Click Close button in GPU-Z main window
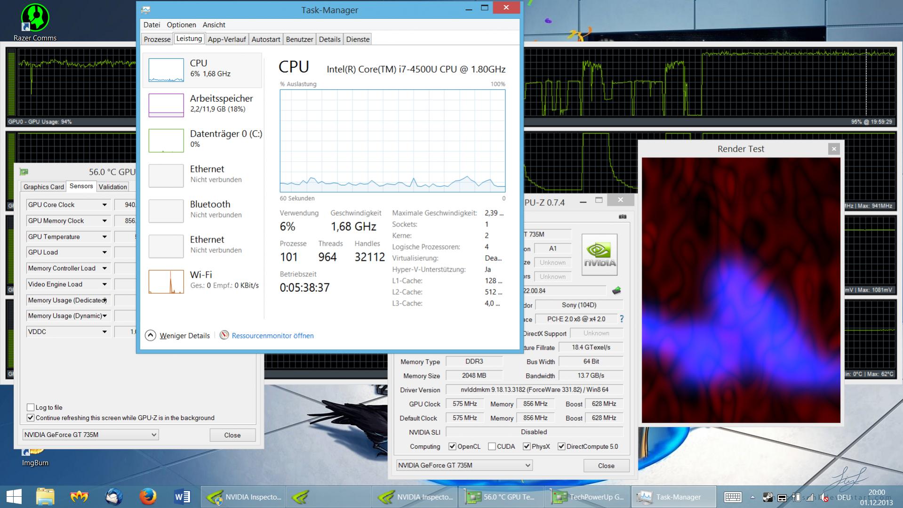Image resolution: width=903 pixels, height=508 pixels. click(x=606, y=466)
